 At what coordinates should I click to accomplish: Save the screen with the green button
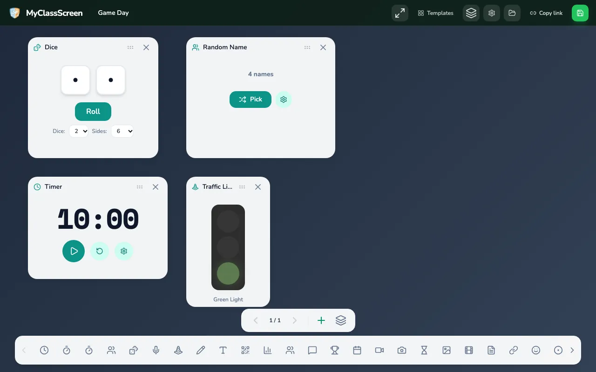580,13
